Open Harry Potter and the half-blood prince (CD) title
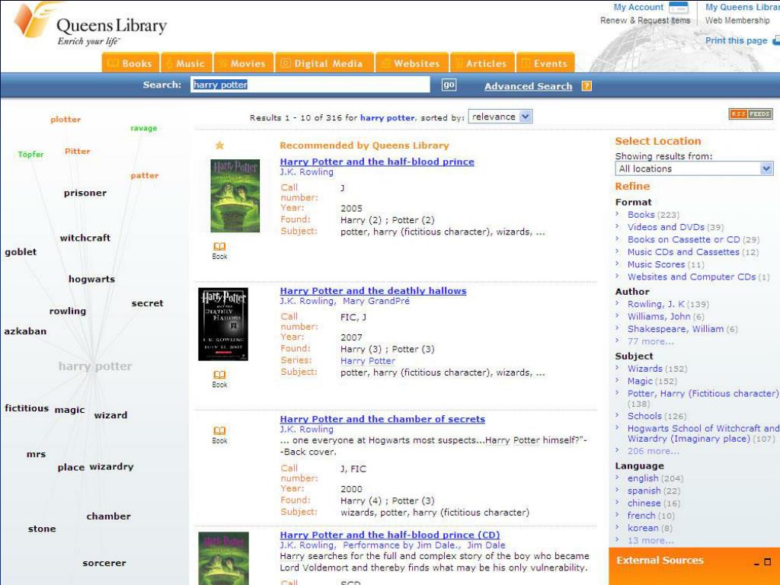Image resolution: width=780 pixels, height=585 pixels. click(390, 535)
